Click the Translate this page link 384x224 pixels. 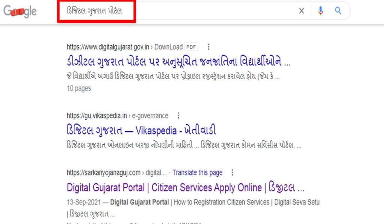coord(198,173)
